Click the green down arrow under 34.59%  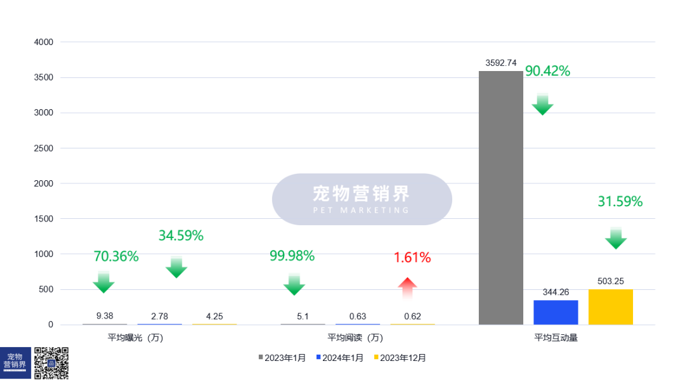click(176, 267)
